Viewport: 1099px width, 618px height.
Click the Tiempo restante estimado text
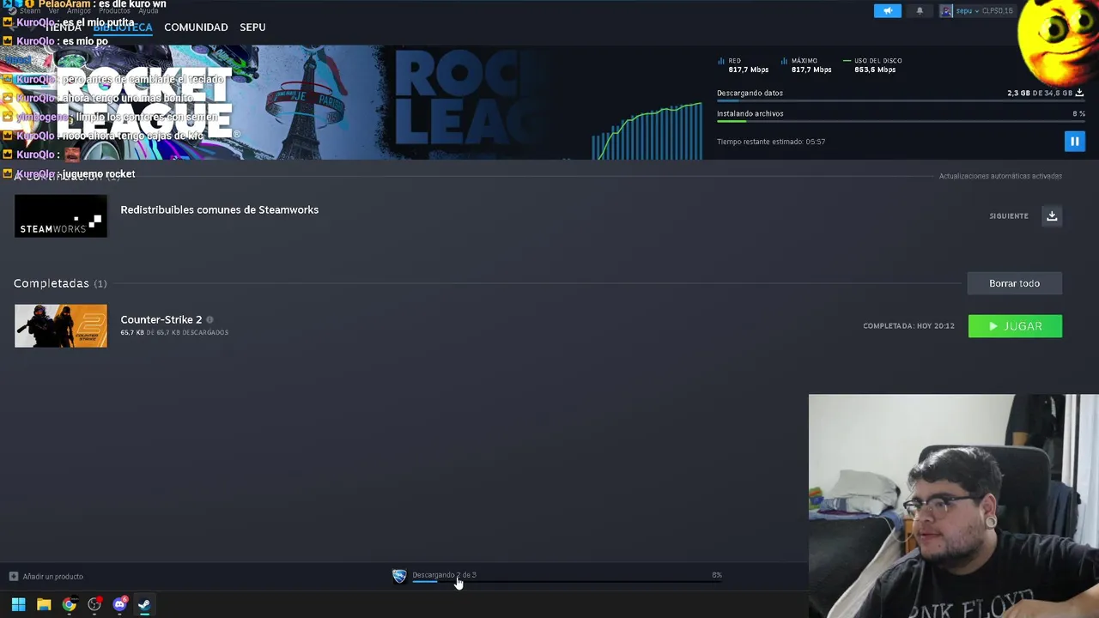[x=771, y=142]
